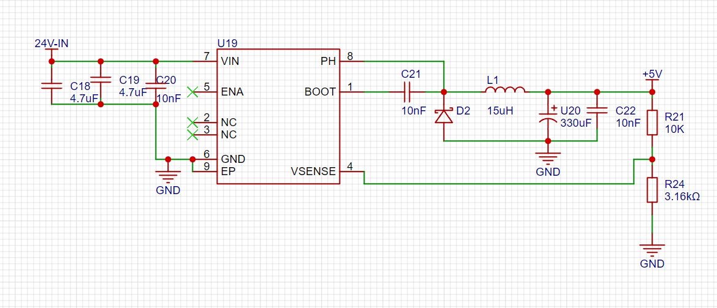717x308 pixels.
Task: Click the U19 designator text
Action: (x=227, y=43)
